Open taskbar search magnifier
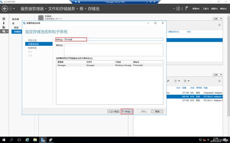 click(x=11, y=140)
